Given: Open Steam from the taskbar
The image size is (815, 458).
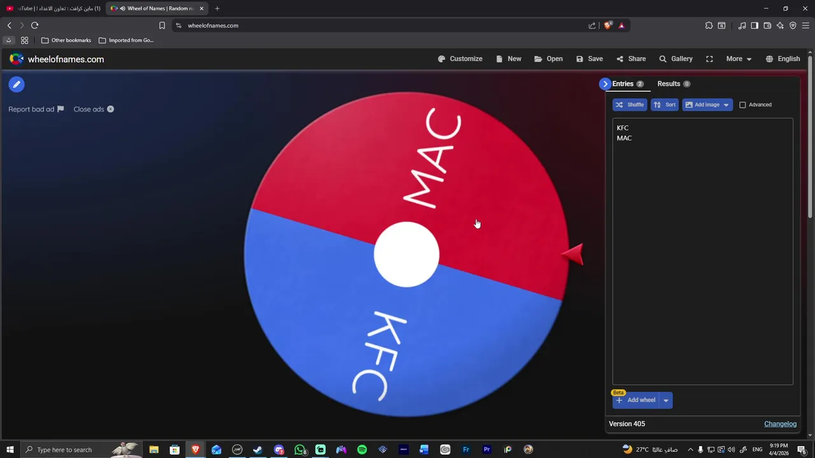Looking at the screenshot, I should pos(258,450).
